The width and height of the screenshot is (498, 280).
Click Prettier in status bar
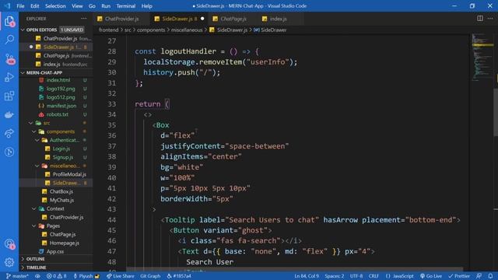coord(459,276)
